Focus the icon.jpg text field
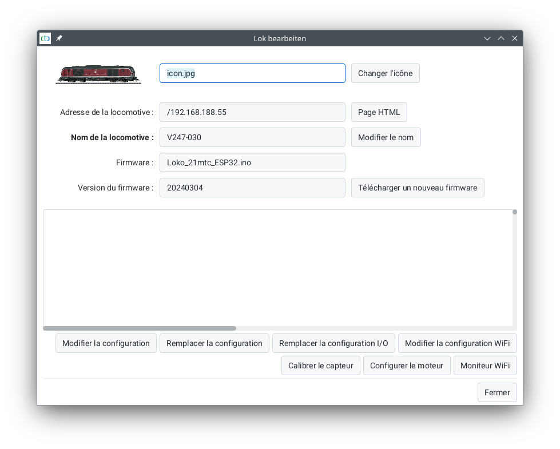 (x=252, y=73)
